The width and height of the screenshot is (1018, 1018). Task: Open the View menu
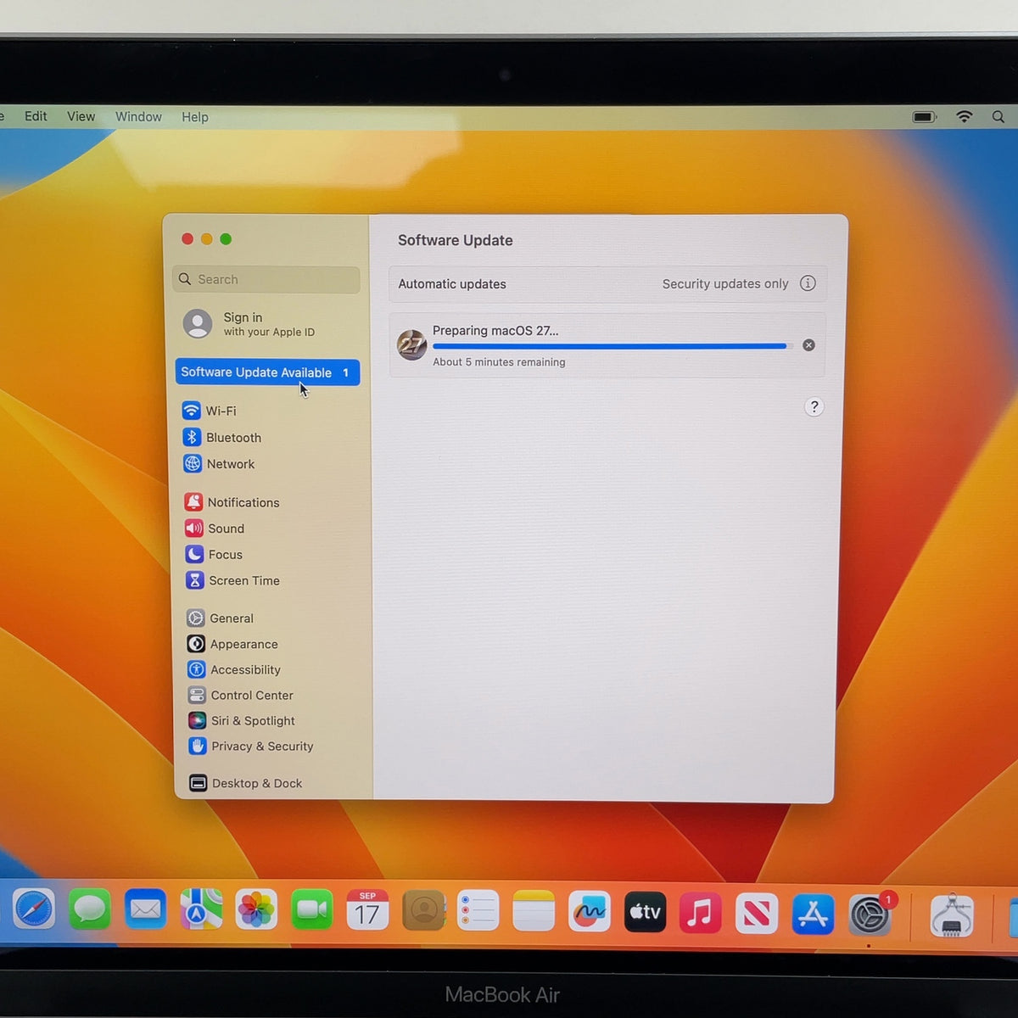coord(81,116)
